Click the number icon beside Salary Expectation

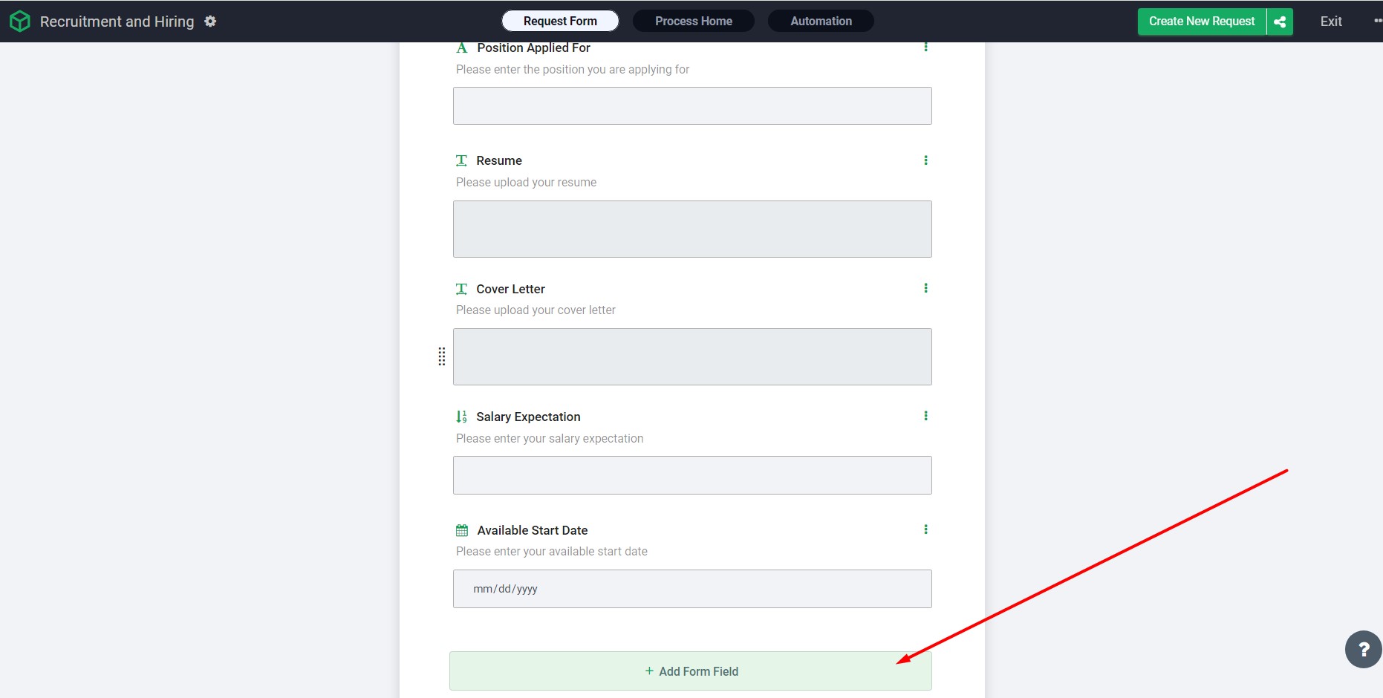(462, 417)
